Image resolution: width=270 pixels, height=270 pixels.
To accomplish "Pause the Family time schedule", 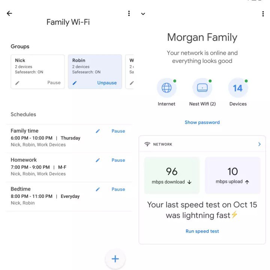I will [x=118, y=131].
